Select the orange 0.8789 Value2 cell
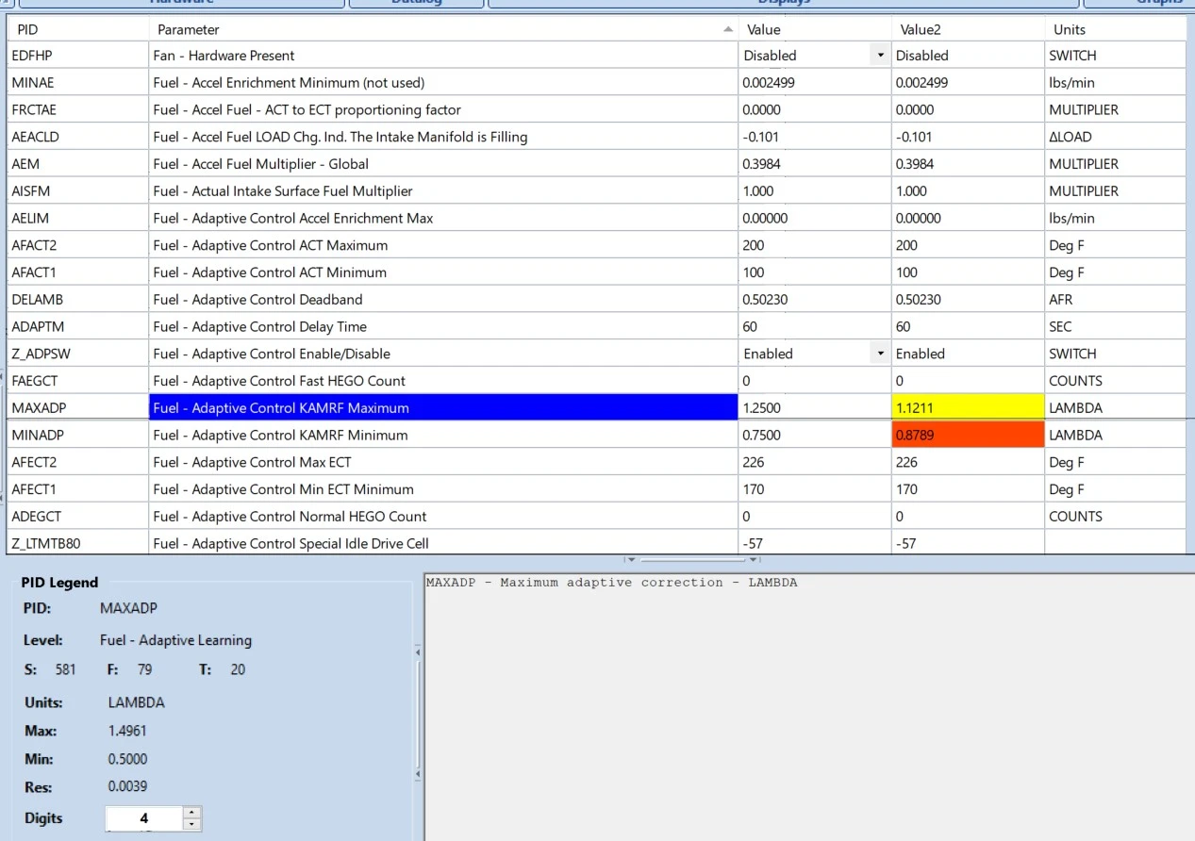The image size is (1195, 841). (x=968, y=435)
